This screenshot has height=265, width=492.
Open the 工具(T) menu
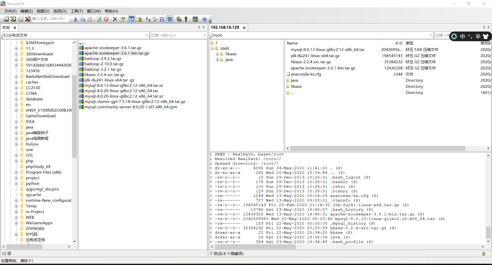[x=77, y=11]
